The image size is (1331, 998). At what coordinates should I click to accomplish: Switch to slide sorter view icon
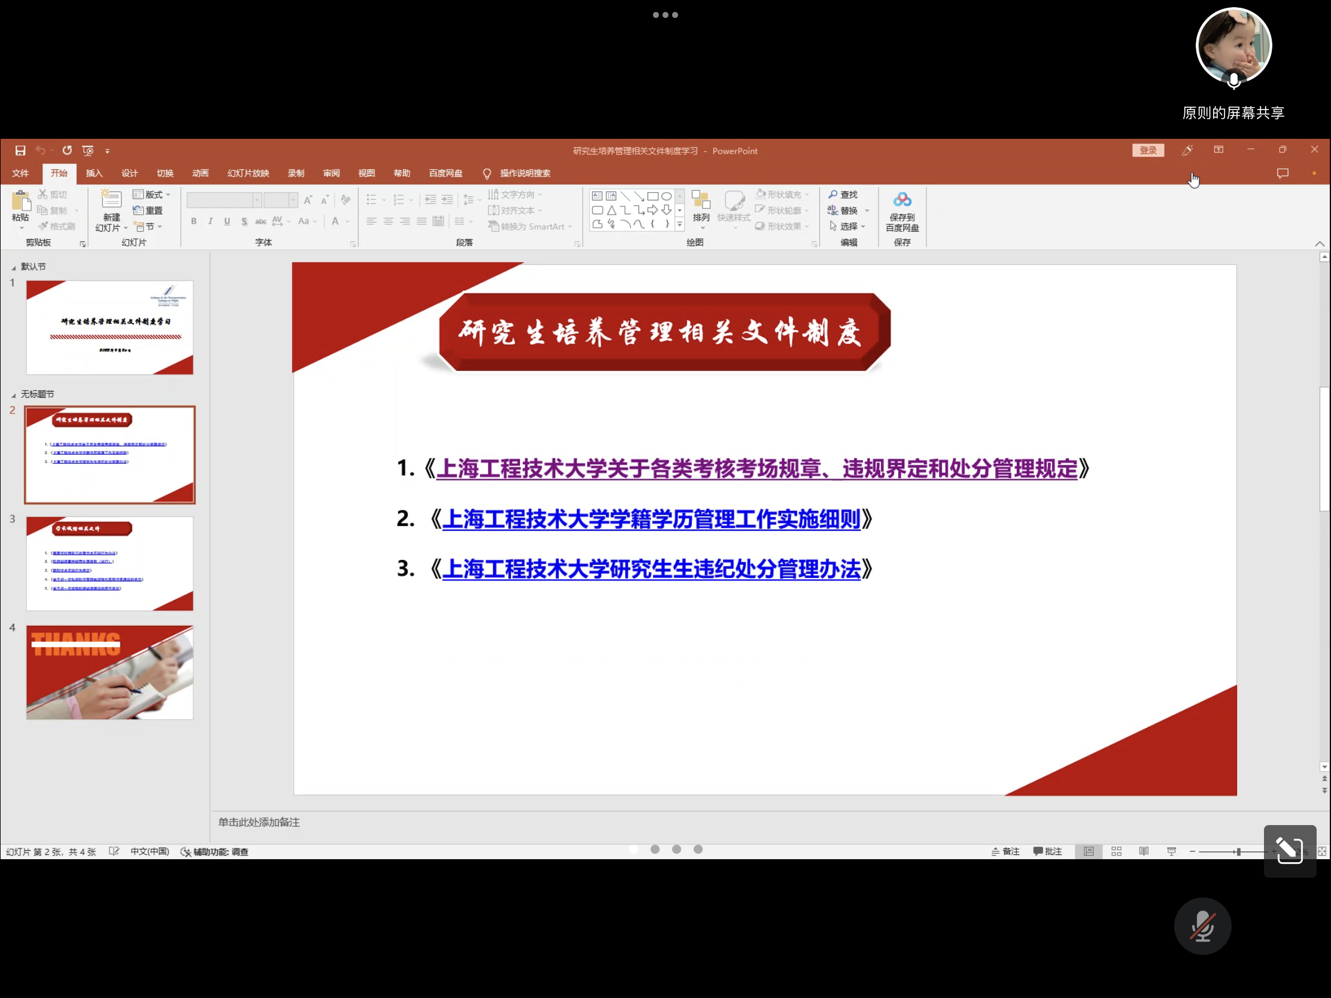tap(1116, 851)
